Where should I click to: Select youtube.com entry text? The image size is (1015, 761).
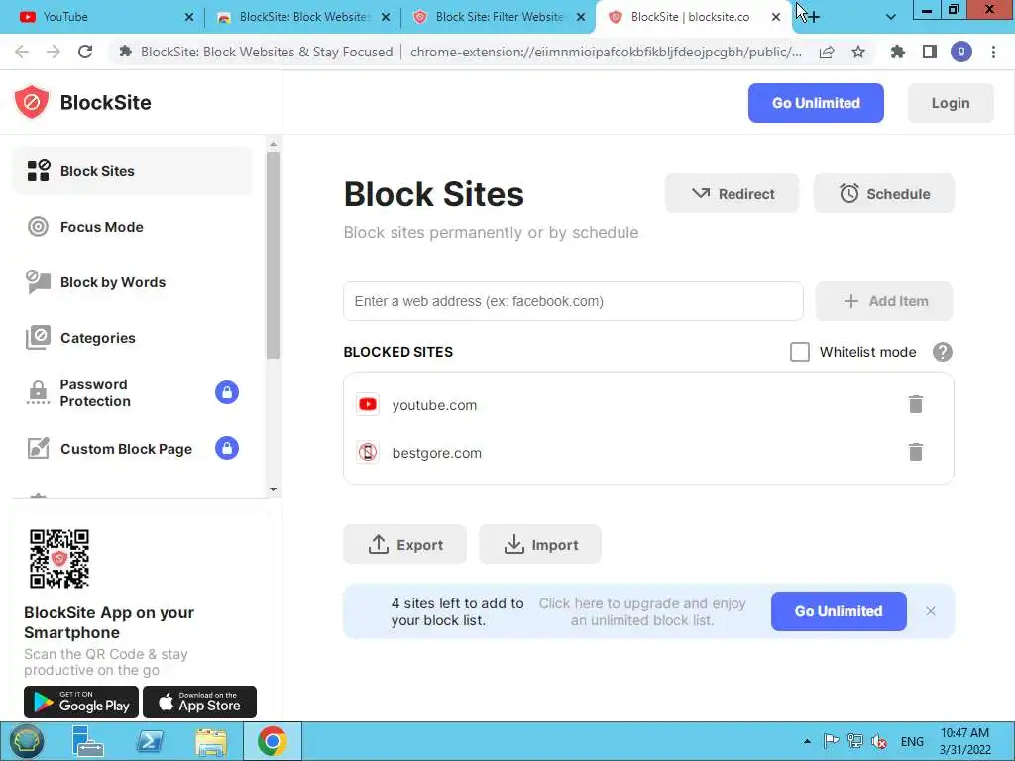[x=434, y=405]
